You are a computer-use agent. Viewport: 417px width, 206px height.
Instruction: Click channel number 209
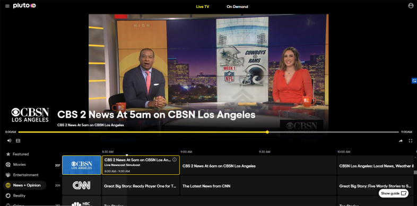coord(57,185)
